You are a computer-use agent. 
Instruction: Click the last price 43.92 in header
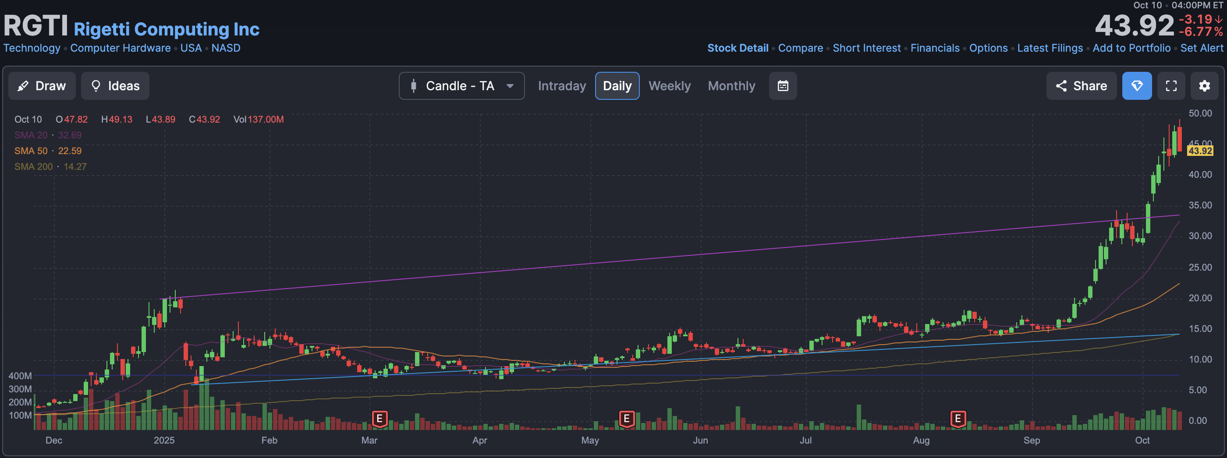pos(1134,25)
